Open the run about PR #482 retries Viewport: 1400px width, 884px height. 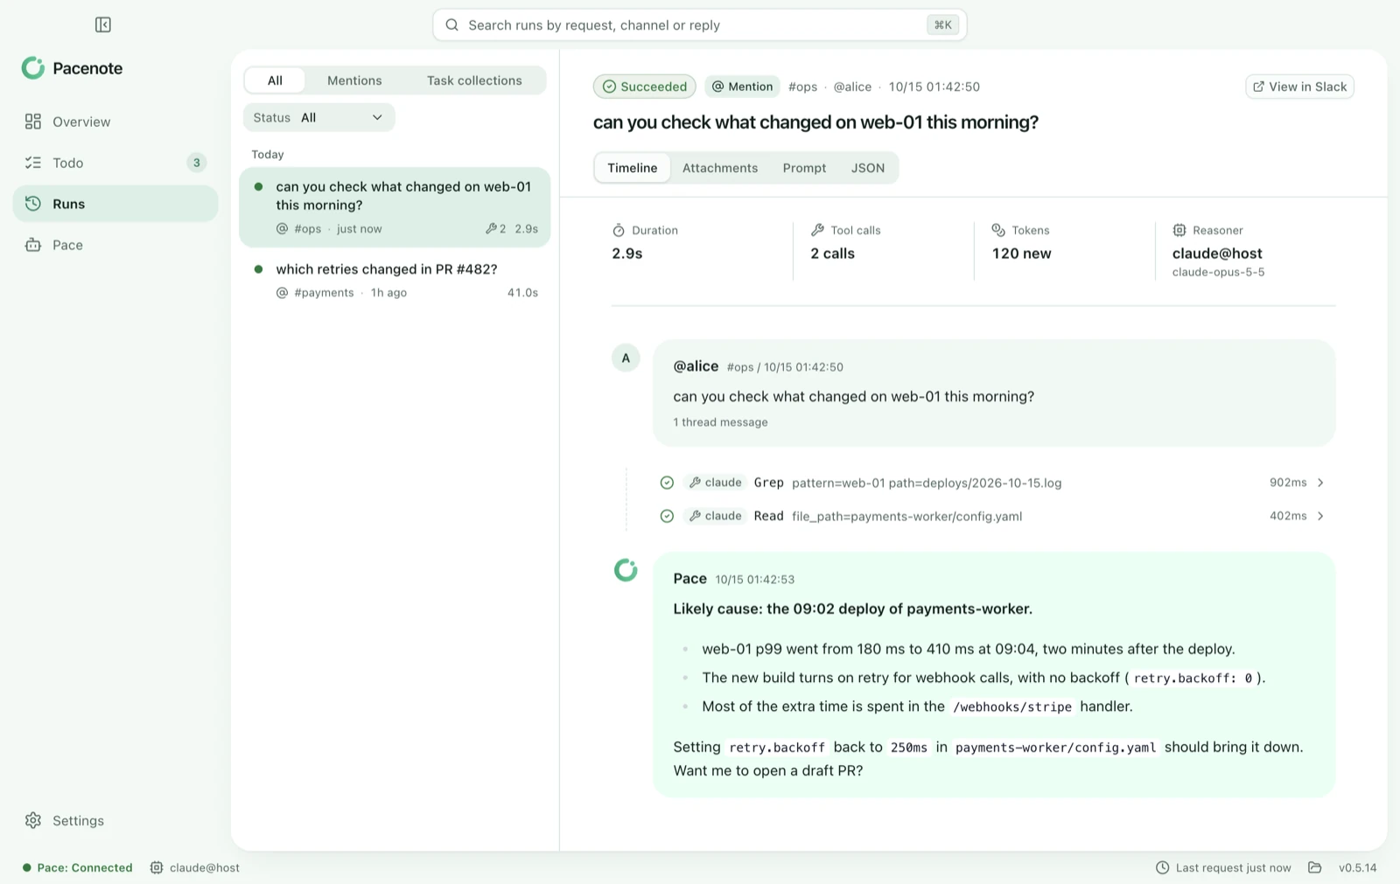tap(395, 281)
